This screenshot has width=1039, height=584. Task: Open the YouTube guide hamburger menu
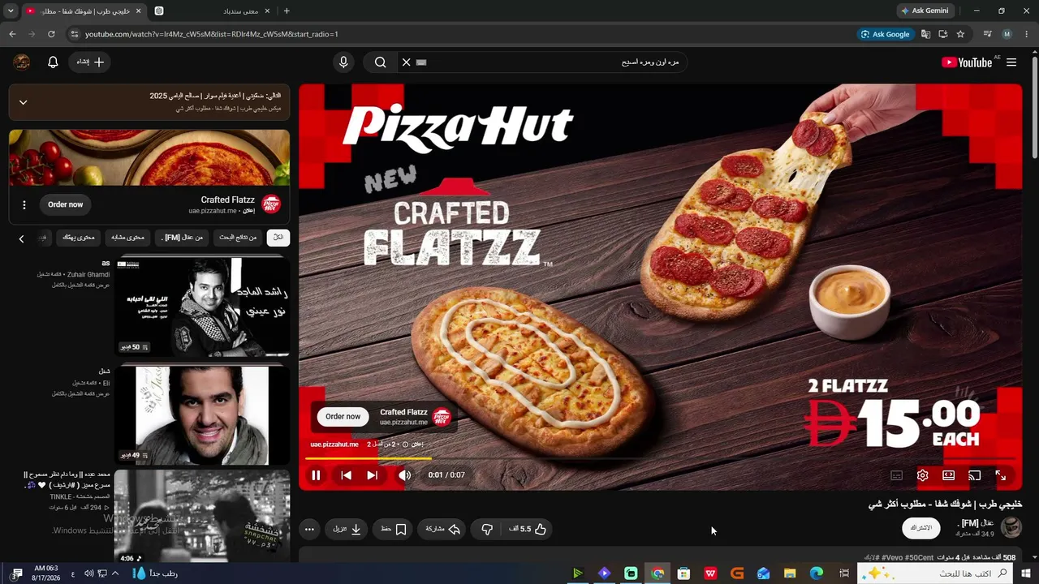click(1011, 62)
